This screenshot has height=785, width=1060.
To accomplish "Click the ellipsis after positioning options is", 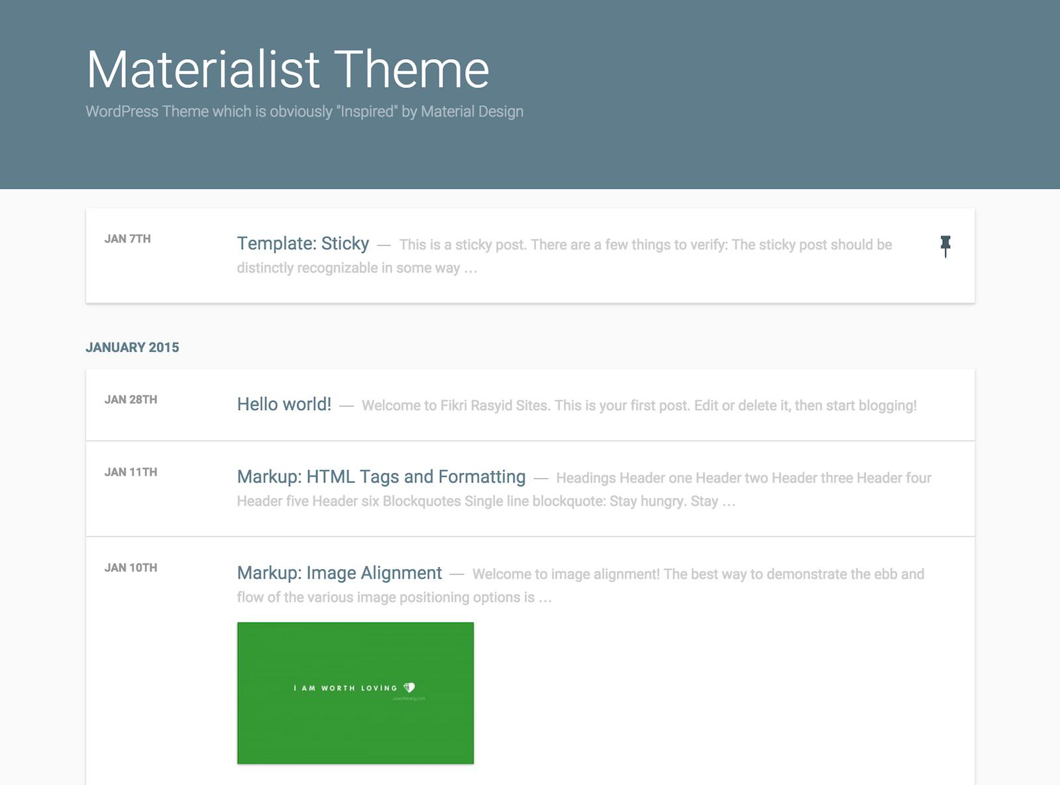I will 545,598.
